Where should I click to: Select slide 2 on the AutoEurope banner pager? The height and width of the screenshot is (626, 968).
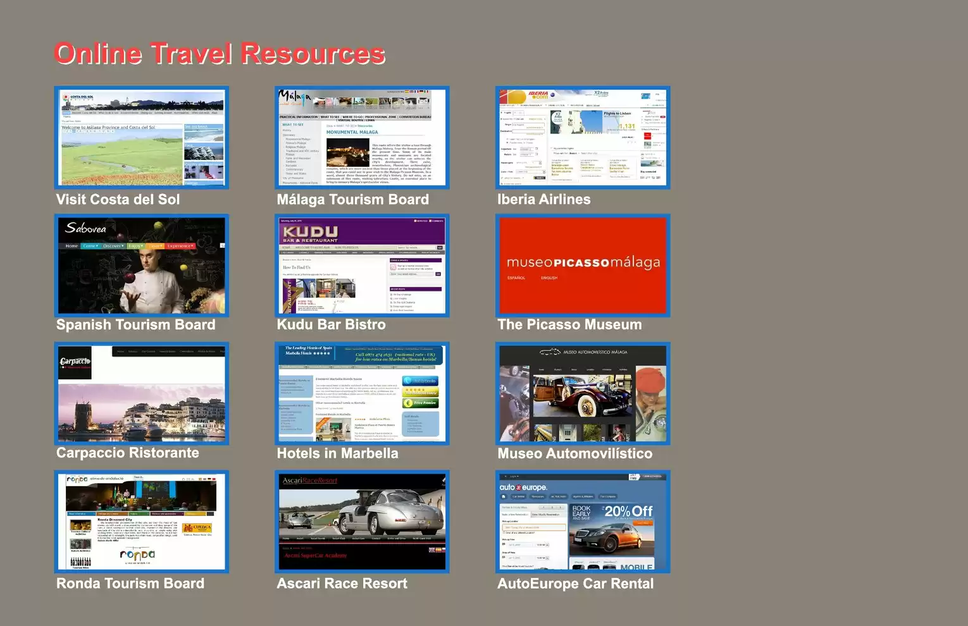pyautogui.click(x=552, y=507)
